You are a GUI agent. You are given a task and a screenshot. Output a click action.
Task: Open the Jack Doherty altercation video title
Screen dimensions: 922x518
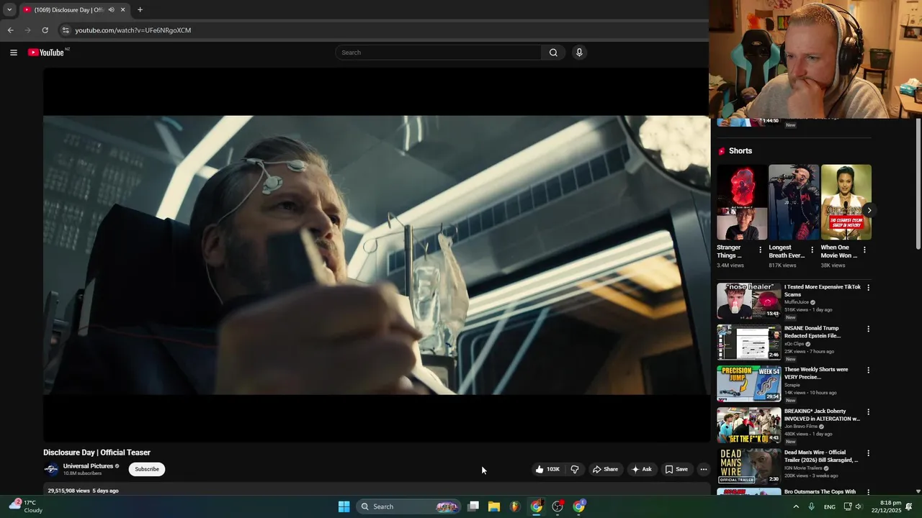tap(822, 415)
